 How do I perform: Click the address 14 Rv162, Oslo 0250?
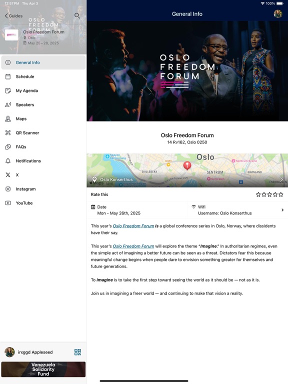click(x=187, y=142)
